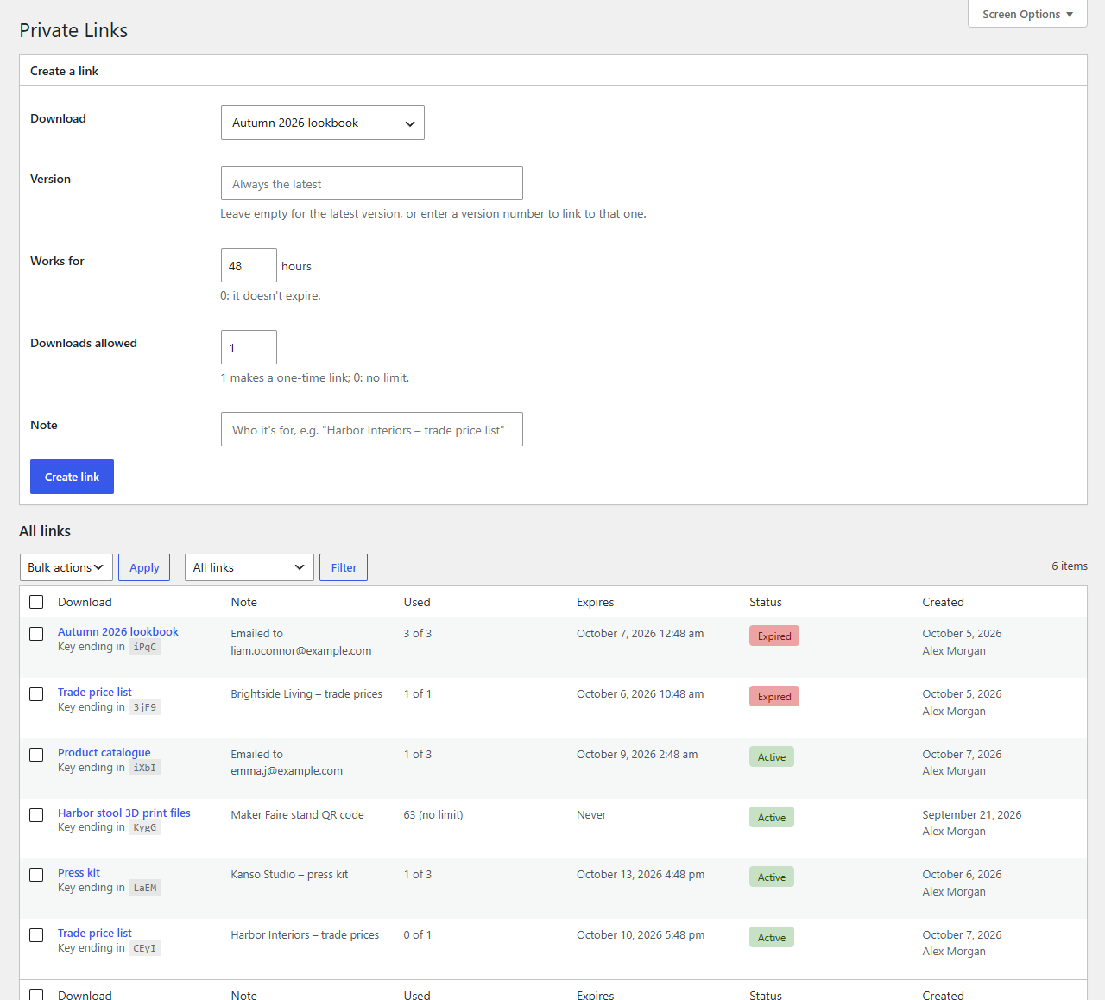Tick the Harbor stool 3D print files checkbox

[36, 815]
